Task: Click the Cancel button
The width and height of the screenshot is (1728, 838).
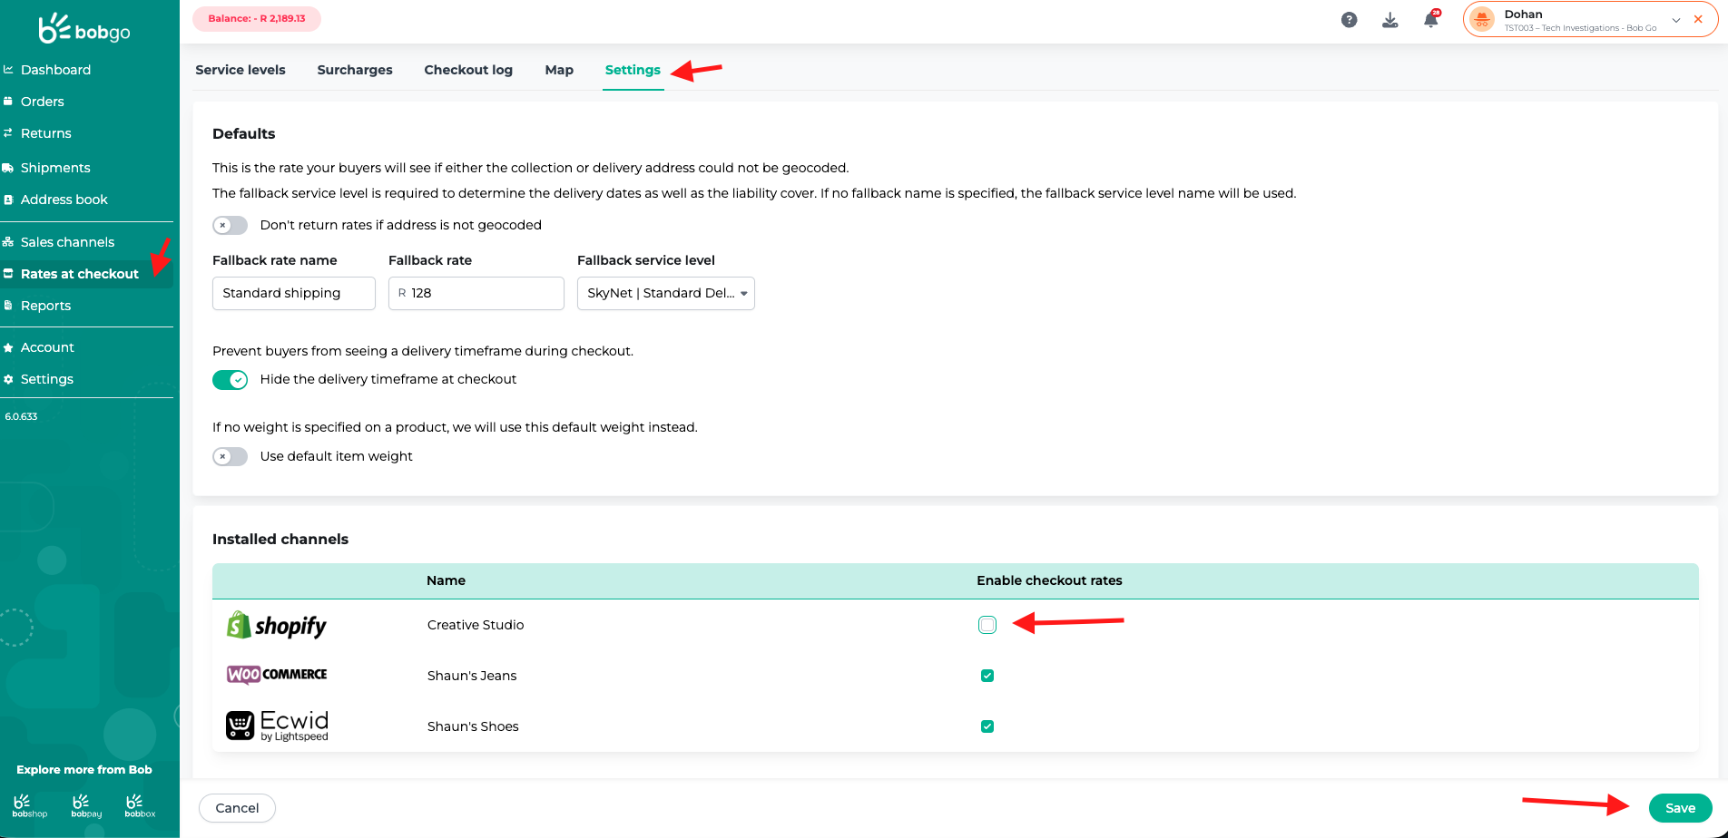Action: (237, 808)
